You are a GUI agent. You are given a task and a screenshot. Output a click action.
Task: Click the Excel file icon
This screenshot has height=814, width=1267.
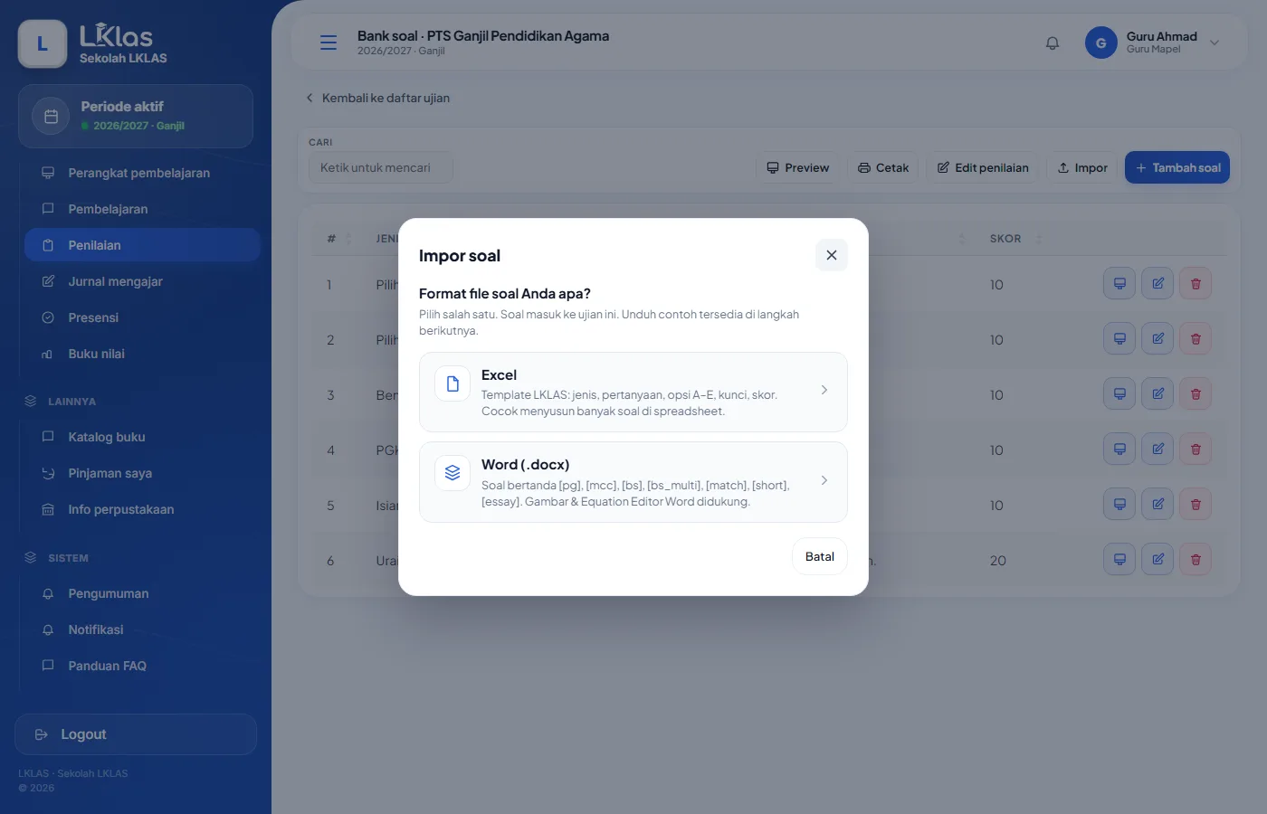pyautogui.click(x=452, y=383)
